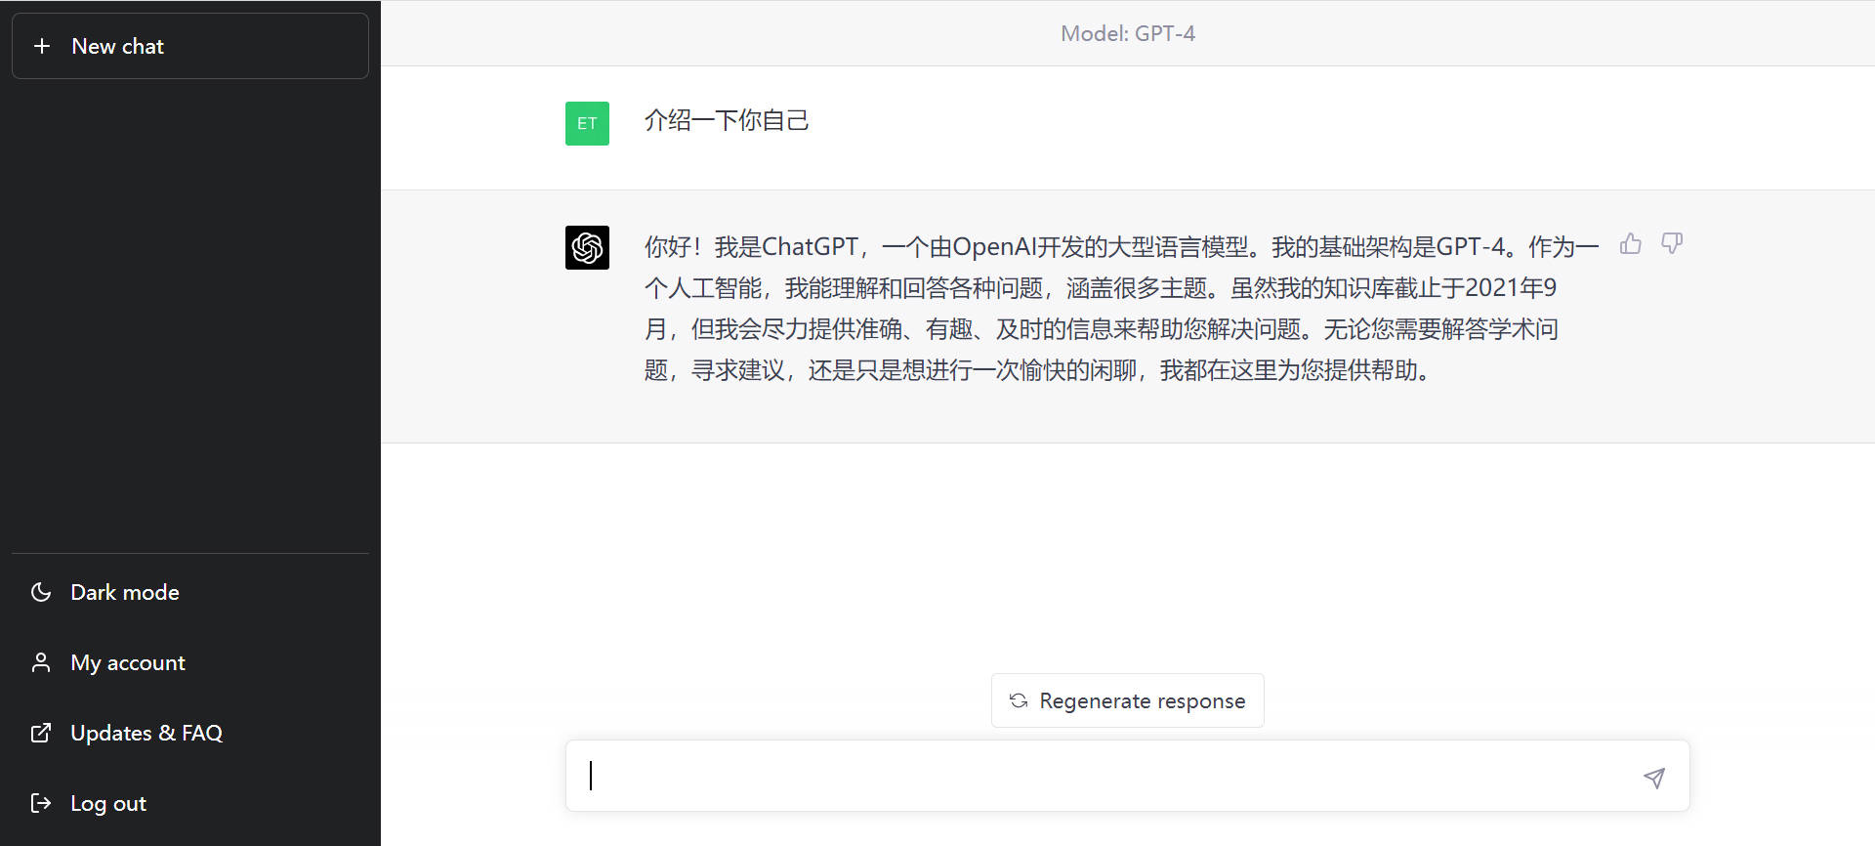Screen dimensions: 1875x846
Task: Give the response a thumbs down
Action: [1672, 244]
